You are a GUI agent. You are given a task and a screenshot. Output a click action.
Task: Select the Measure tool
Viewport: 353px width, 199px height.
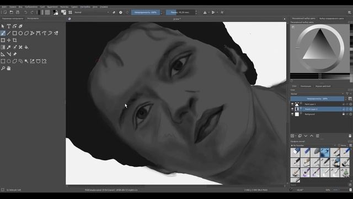(x=9, y=54)
